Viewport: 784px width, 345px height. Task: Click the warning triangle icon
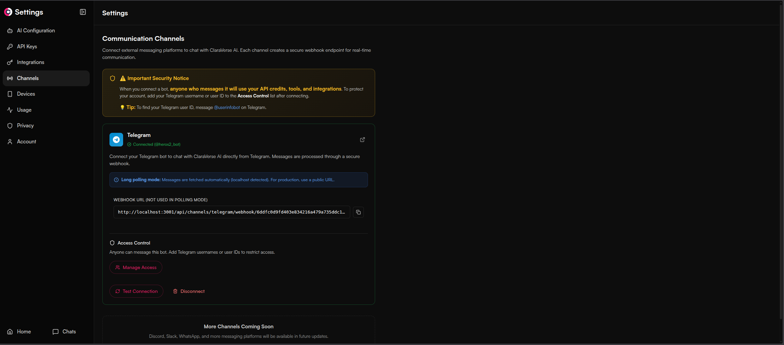click(123, 78)
